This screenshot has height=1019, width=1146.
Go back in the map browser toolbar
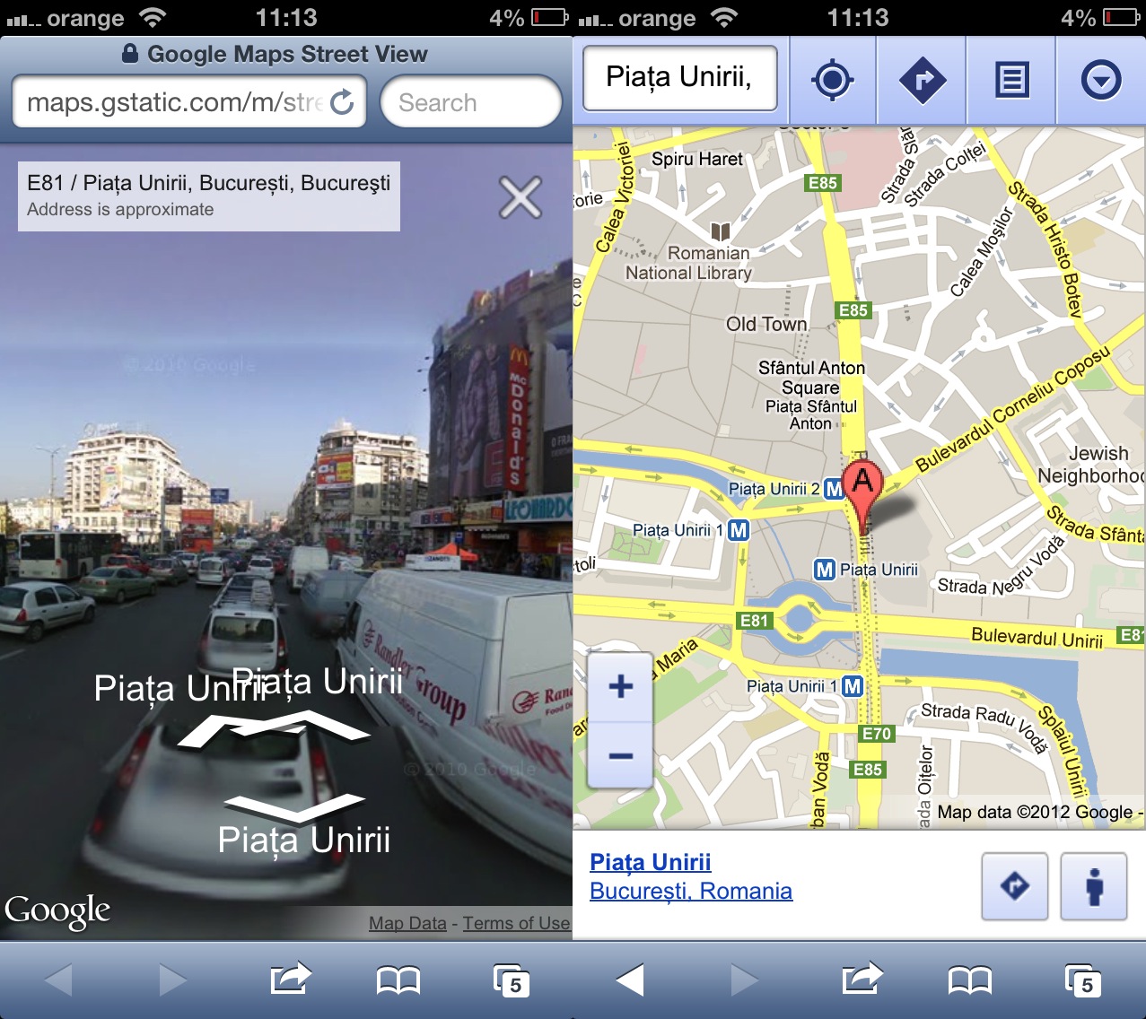[x=630, y=980]
